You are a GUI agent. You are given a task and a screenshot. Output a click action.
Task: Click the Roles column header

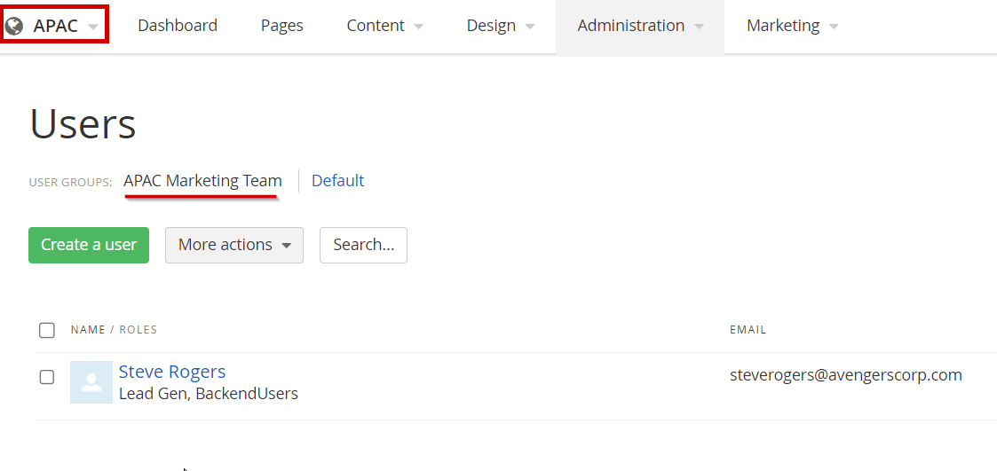138,330
